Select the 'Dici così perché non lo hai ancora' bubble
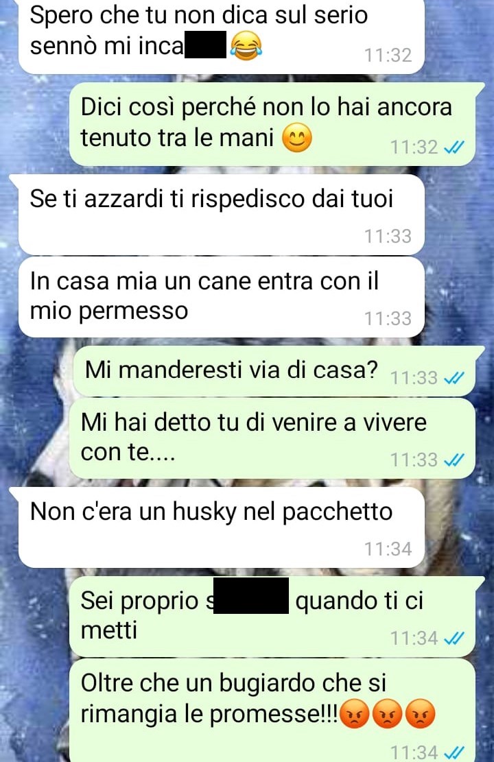 [277, 124]
